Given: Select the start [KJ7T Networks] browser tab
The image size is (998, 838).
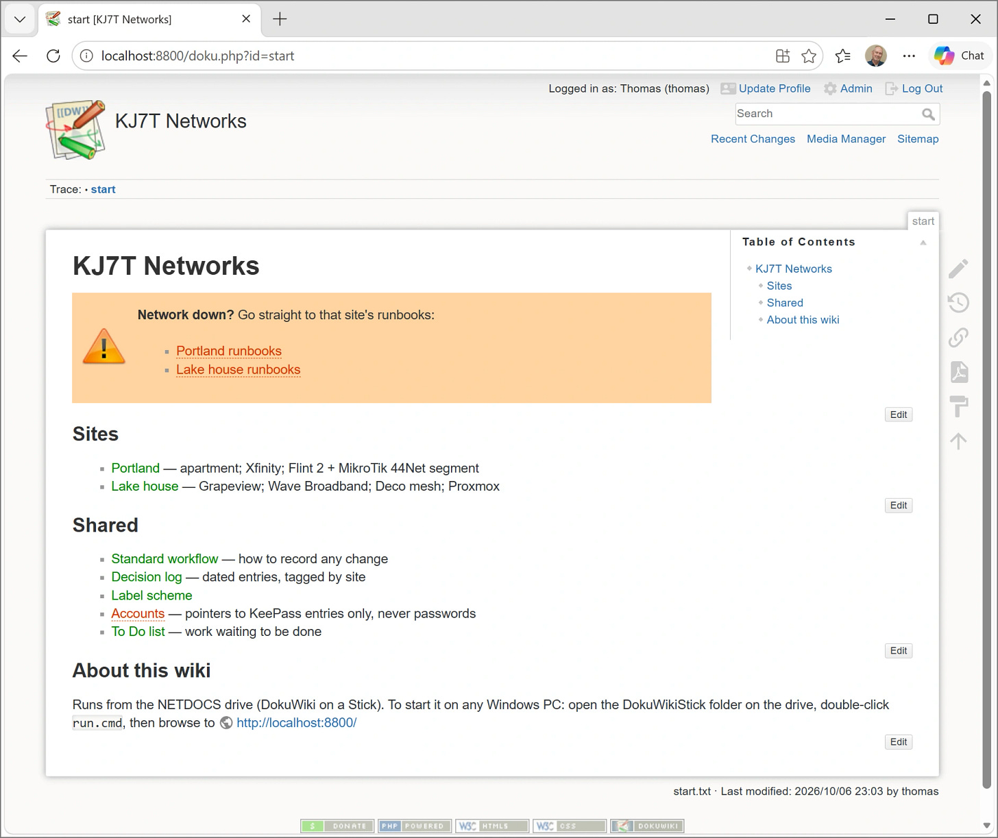Looking at the screenshot, I should (149, 19).
